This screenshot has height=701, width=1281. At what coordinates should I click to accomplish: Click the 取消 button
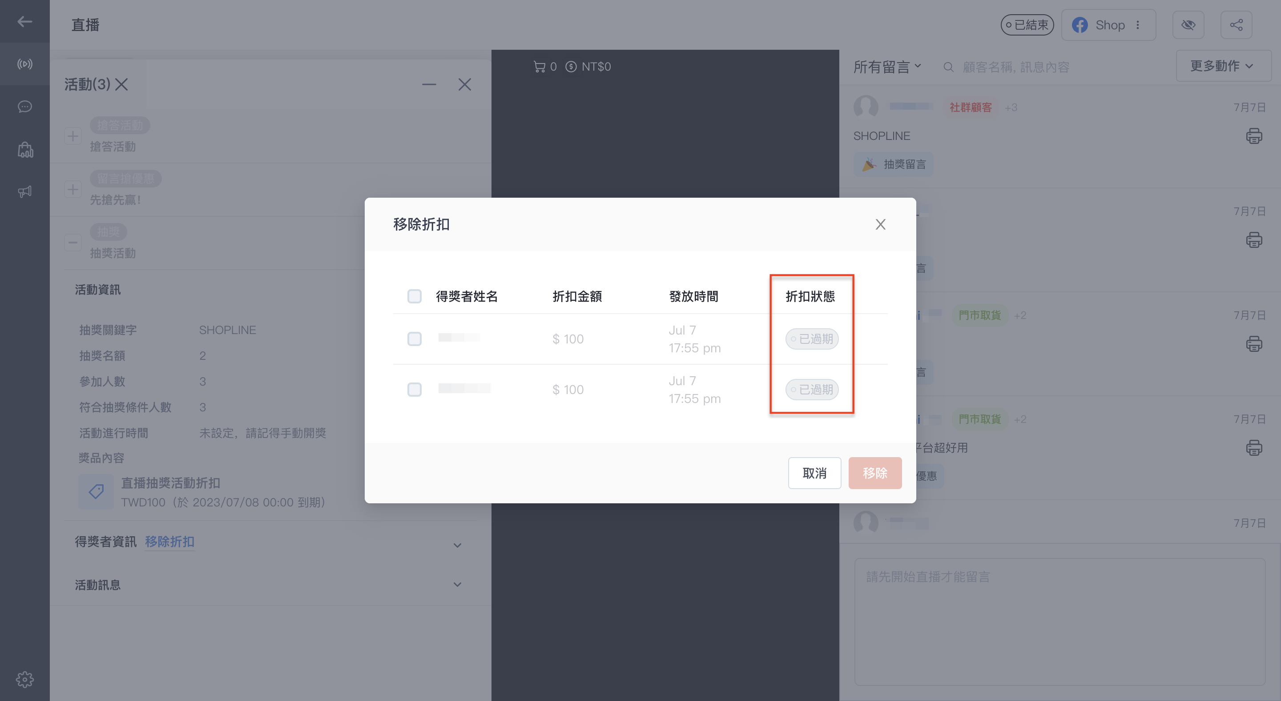coord(814,473)
